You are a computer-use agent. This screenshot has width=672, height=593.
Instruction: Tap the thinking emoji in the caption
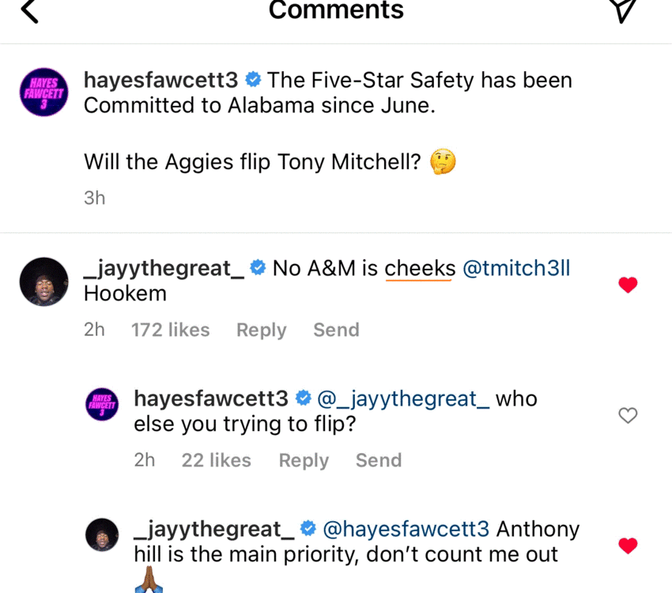[443, 162]
